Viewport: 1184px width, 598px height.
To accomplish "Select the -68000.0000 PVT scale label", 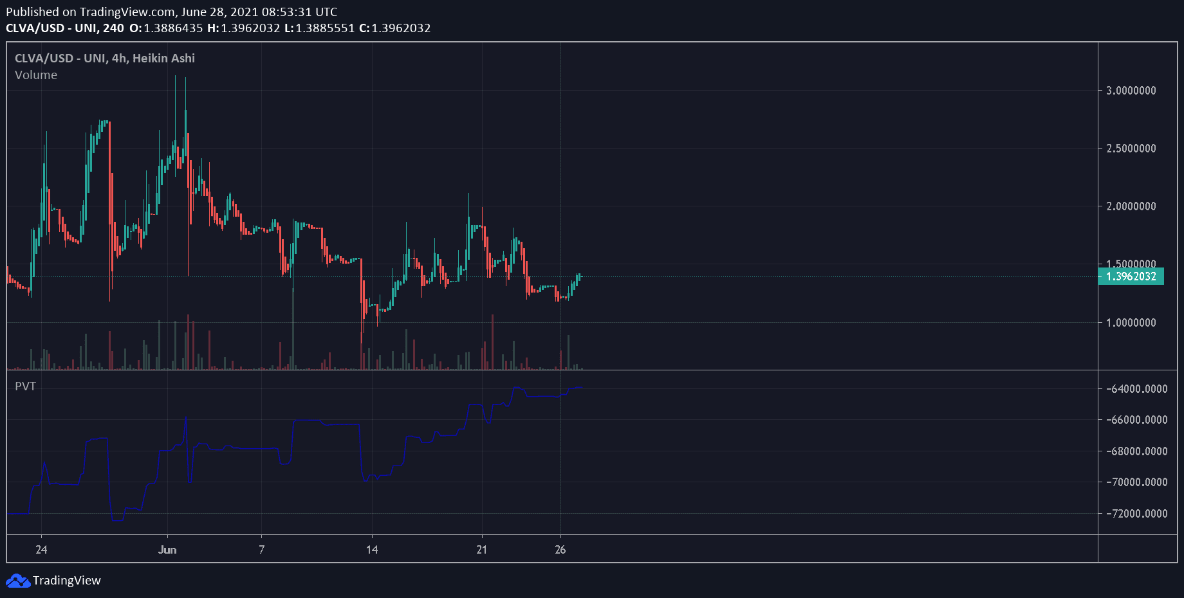I will [x=1136, y=451].
